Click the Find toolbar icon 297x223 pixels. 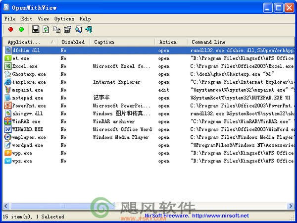click(x=78, y=29)
